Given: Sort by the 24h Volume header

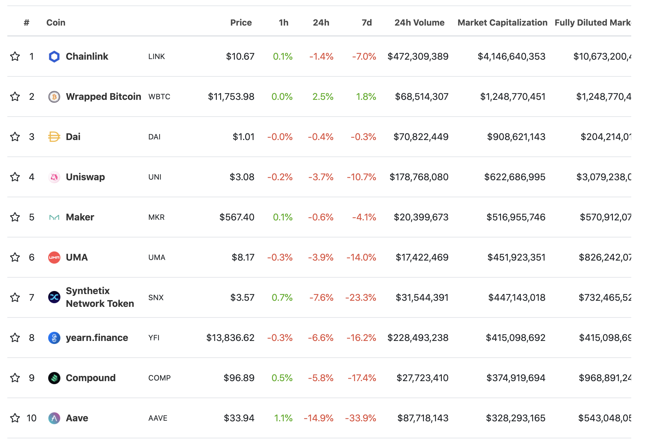Looking at the screenshot, I should coord(420,23).
